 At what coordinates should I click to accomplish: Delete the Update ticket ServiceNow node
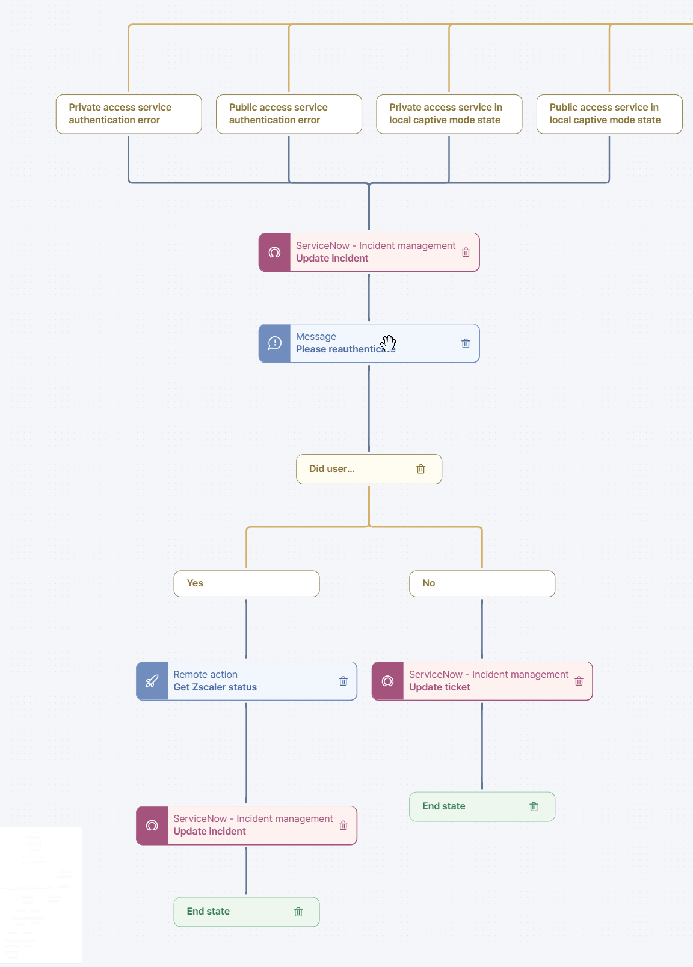(x=579, y=681)
